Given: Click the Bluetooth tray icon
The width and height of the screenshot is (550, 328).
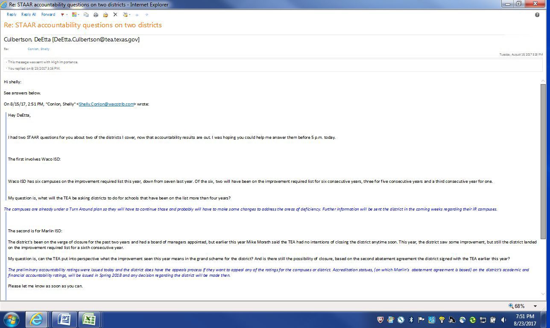Looking at the screenshot, I should coord(411,319).
